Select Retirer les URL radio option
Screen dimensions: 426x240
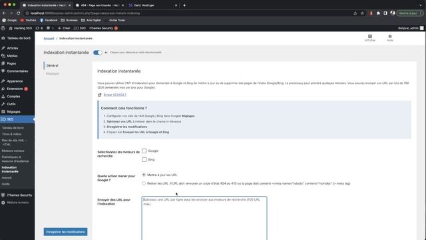(x=144, y=183)
